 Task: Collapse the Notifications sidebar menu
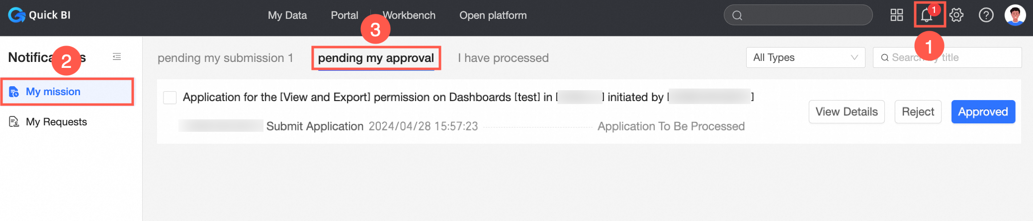117,57
